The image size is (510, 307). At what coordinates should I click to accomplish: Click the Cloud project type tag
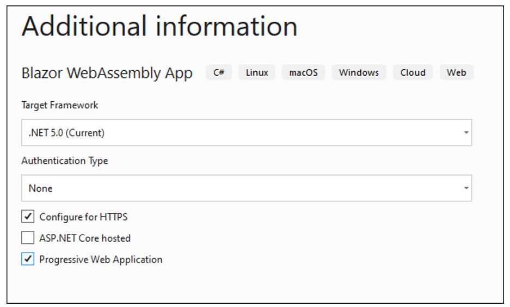click(x=413, y=72)
